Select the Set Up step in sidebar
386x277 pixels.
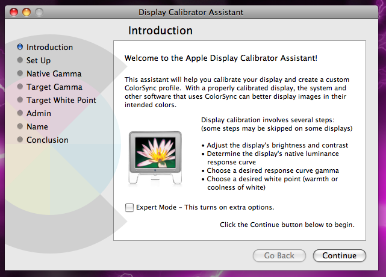39,60
